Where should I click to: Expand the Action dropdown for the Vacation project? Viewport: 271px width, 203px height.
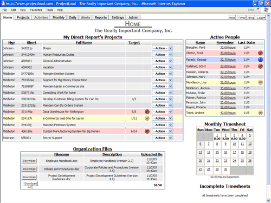point(162,67)
